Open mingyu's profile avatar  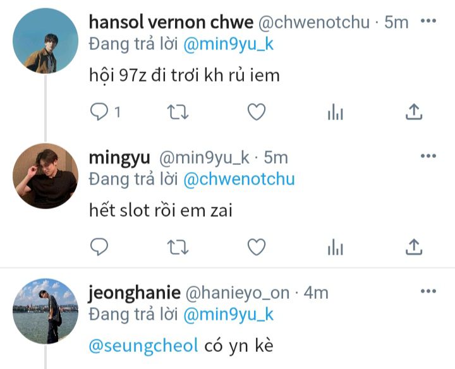point(45,176)
